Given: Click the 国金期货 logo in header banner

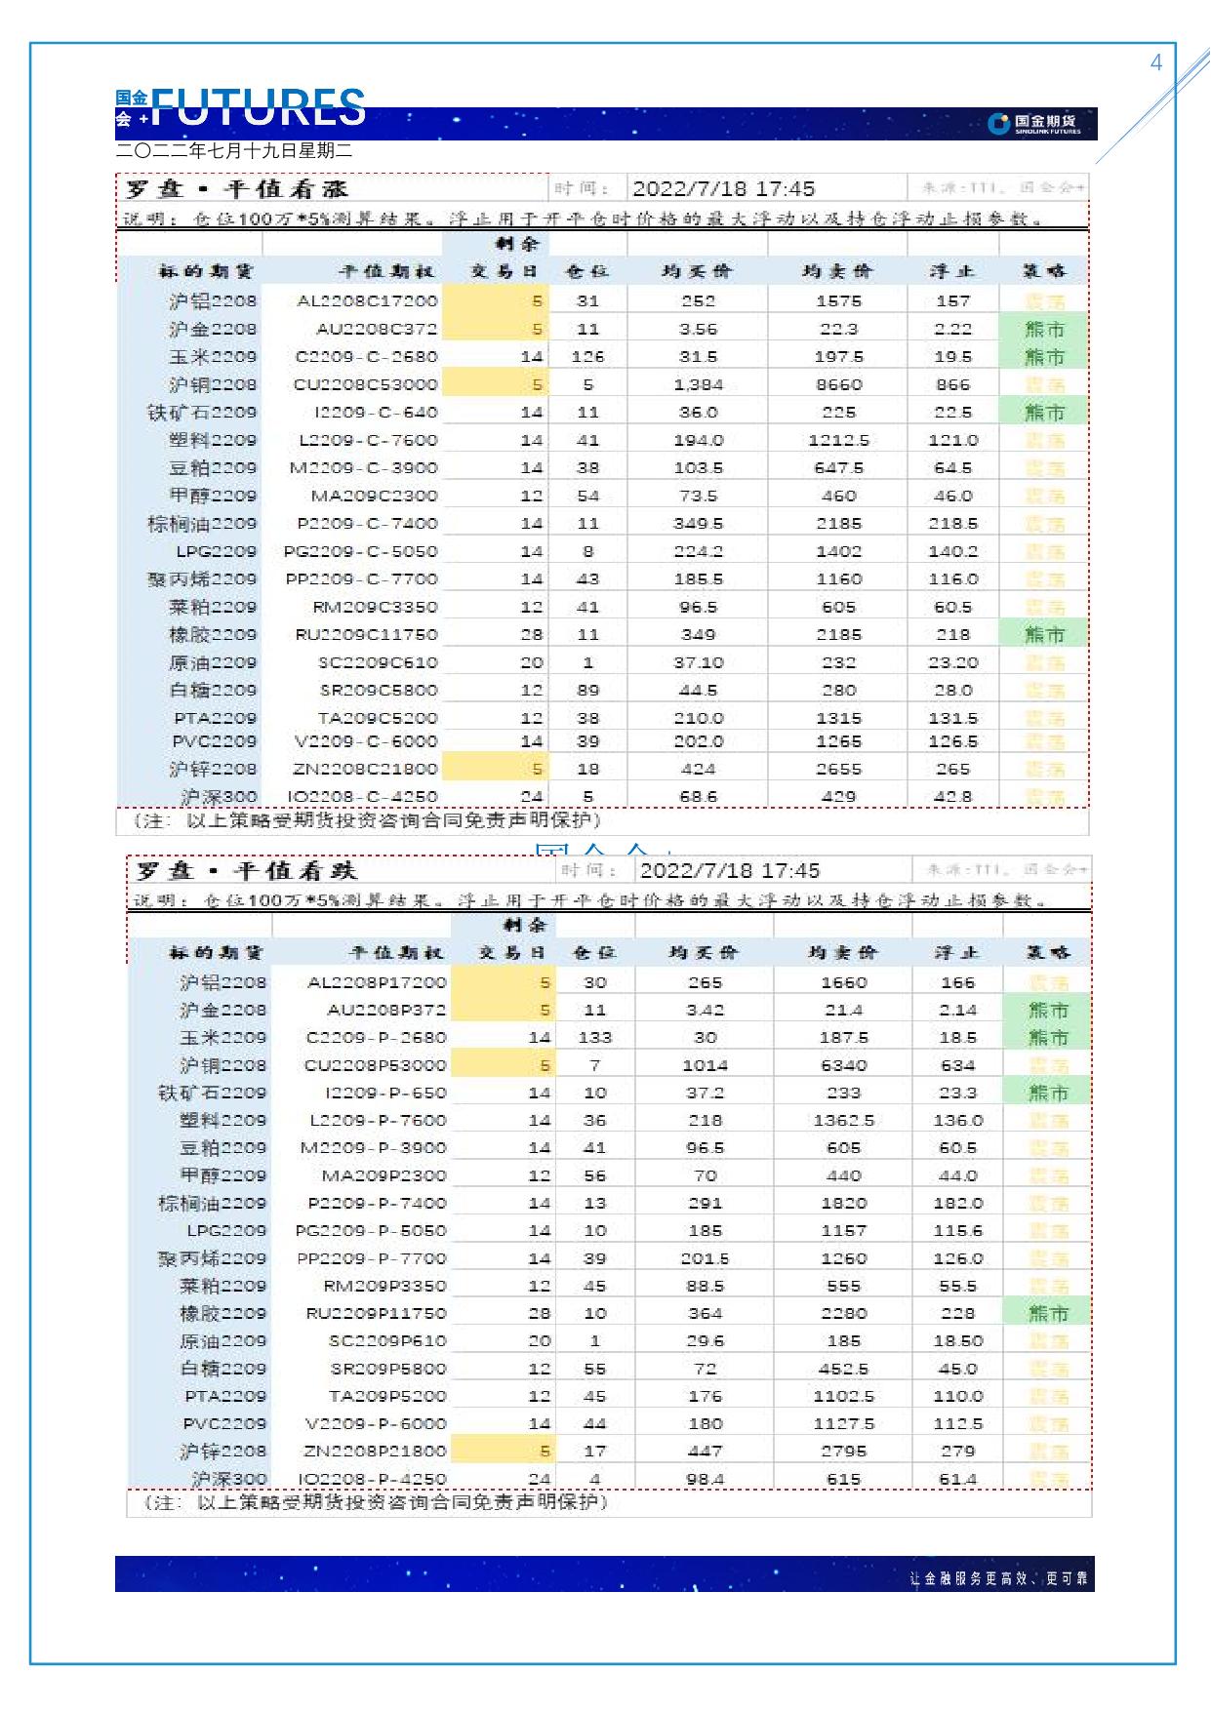Looking at the screenshot, I should (1033, 124).
